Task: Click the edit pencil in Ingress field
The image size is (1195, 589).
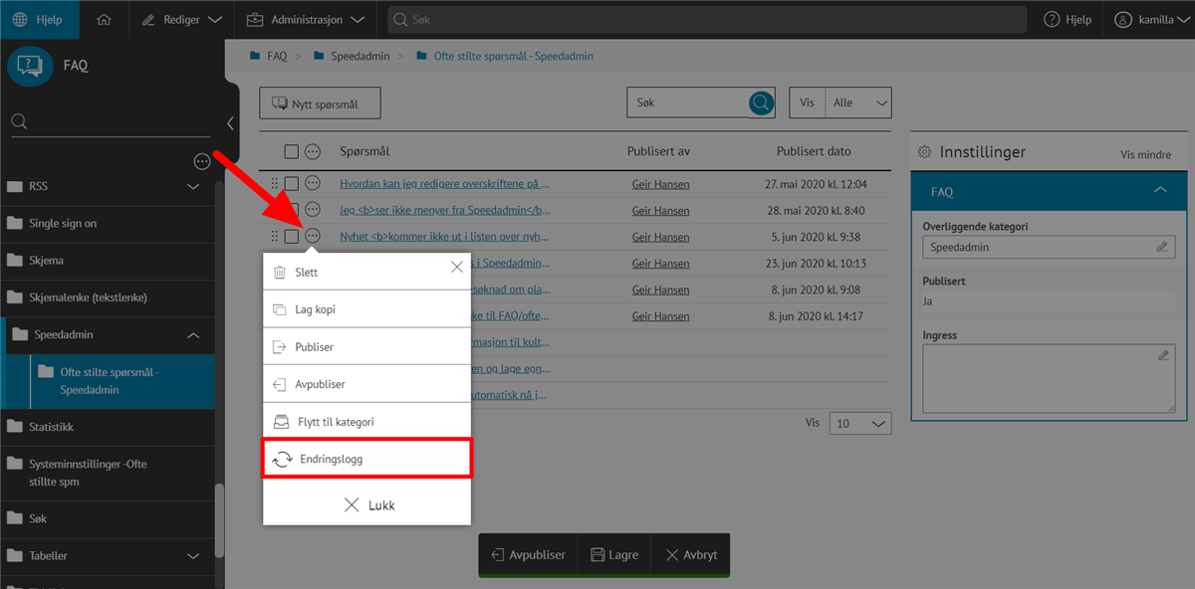Action: coord(1162,355)
